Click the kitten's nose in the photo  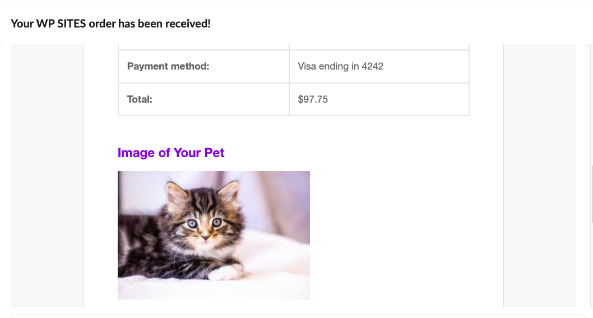206,237
